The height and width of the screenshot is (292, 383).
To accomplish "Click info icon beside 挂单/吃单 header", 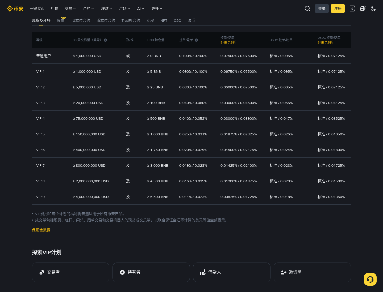I will pyautogui.click(x=196, y=40).
